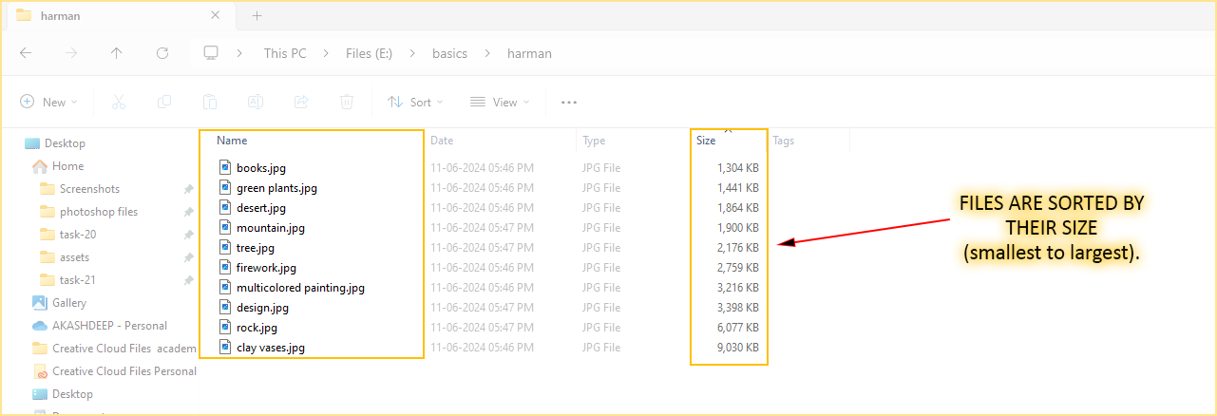Select the clay vases.jpg file
The height and width of the screenshot is (416, 1217).
point(270,348)
